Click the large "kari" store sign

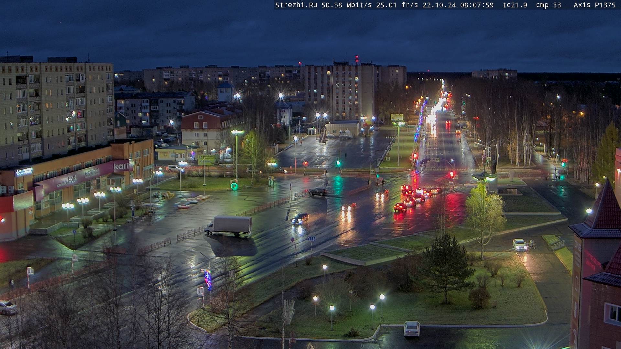pyautogui.click(x=121, y=167)
